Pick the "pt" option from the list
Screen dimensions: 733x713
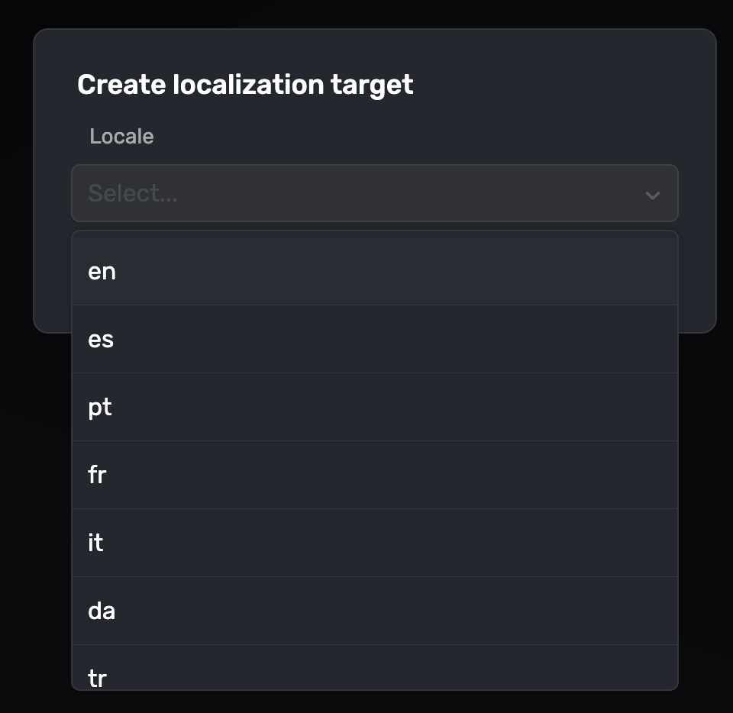[x=100, y=408]
